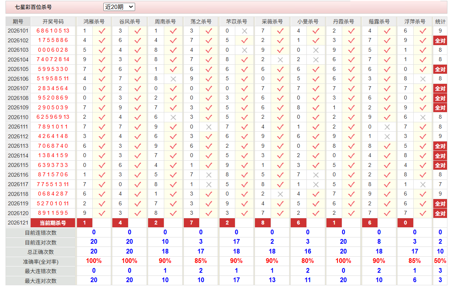Click the 七星彩百位杀号 title
449x288 pixels.
click(x=33, y=7)
